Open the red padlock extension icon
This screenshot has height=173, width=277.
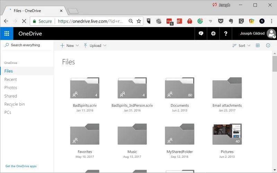pos(189,21)
